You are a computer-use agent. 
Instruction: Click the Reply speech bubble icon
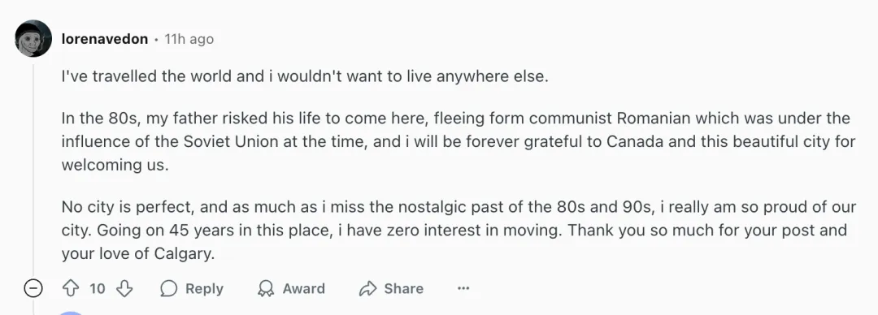coord(168,289)
